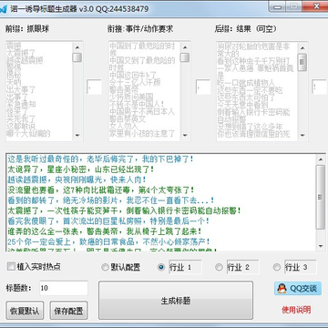Click the generated line starting 太诡异了
The image size is (328, 328).
[x=80, y=169]
